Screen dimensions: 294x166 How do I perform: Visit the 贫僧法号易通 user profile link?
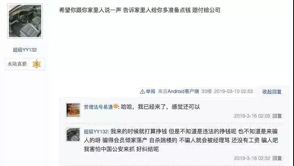pos(98,107)
